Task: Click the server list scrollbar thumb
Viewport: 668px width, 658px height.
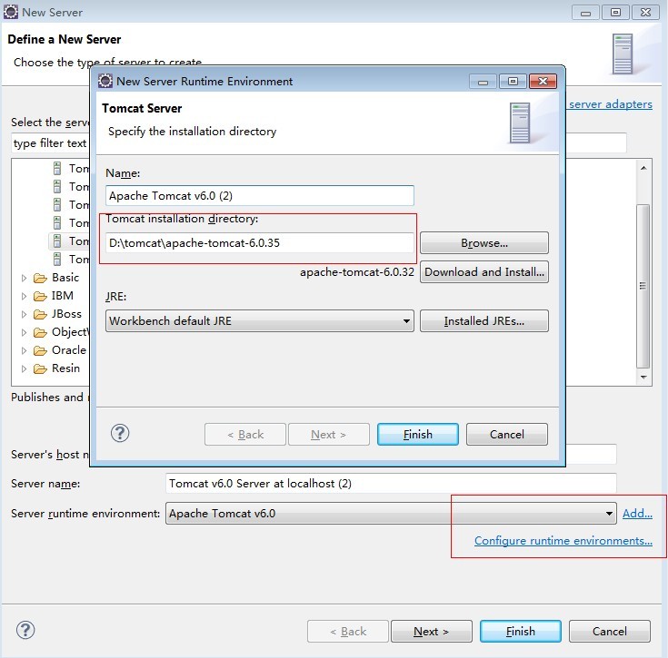Action: 643,286
